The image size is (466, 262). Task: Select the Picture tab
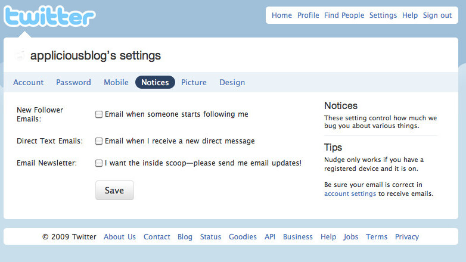click(x=194, y=82)
